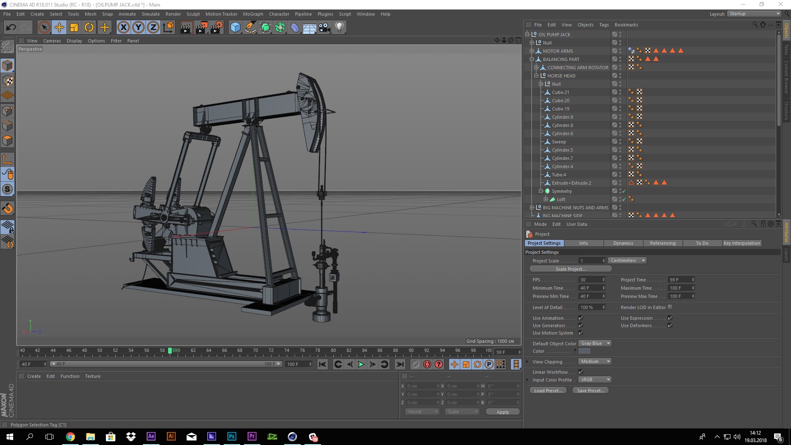This screenshot has width=791, height=445.
Task: Add a Floor environment object
Action: pos(310,28)
